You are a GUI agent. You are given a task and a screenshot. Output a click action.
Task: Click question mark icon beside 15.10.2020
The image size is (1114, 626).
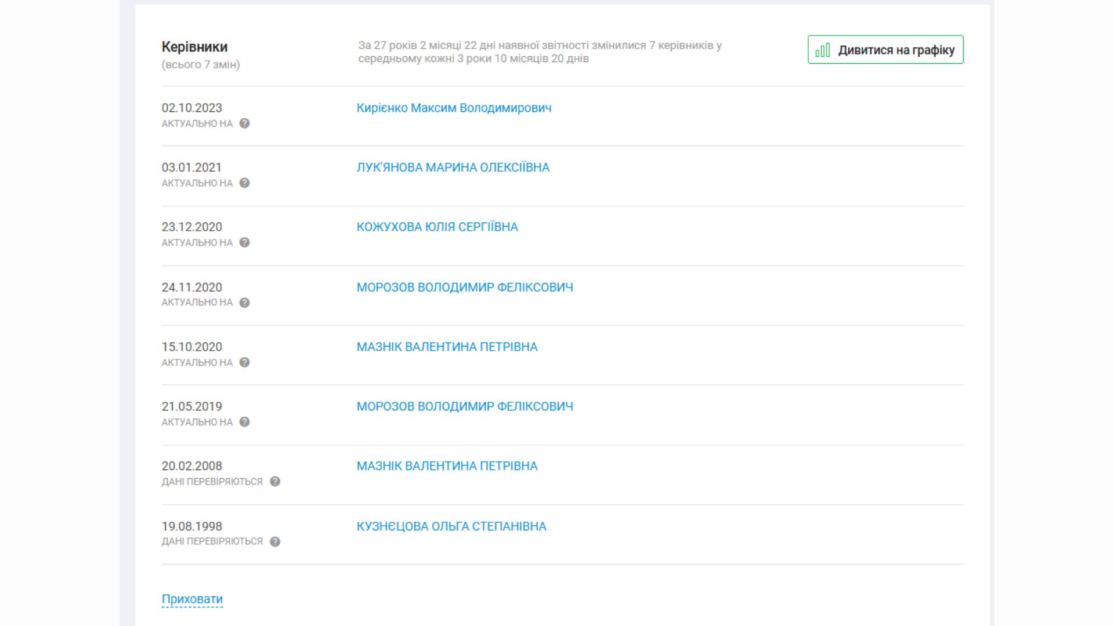[244, 362]
